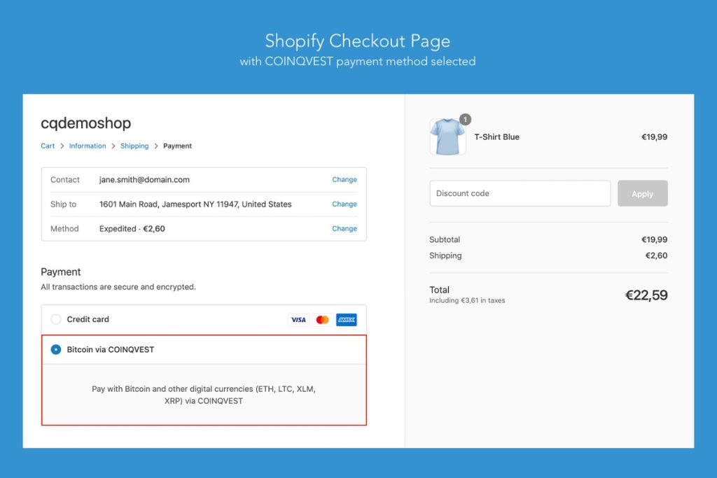Return to the Shipping breadcrumb step
Screen dimensions: 717x478
point(134,146)
